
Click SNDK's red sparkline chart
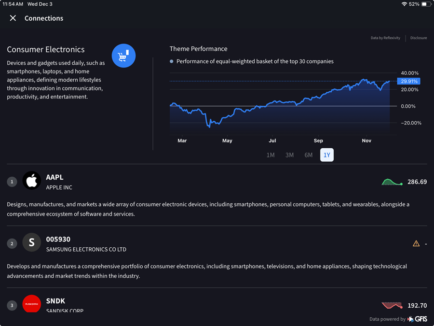click(392, 305)
